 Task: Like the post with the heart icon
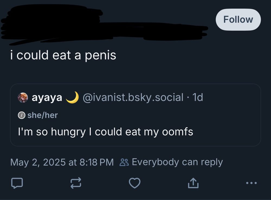click(134, 183)
